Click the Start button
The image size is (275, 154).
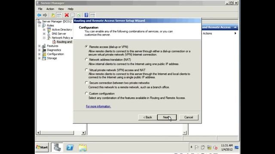[x=42, y=147]
